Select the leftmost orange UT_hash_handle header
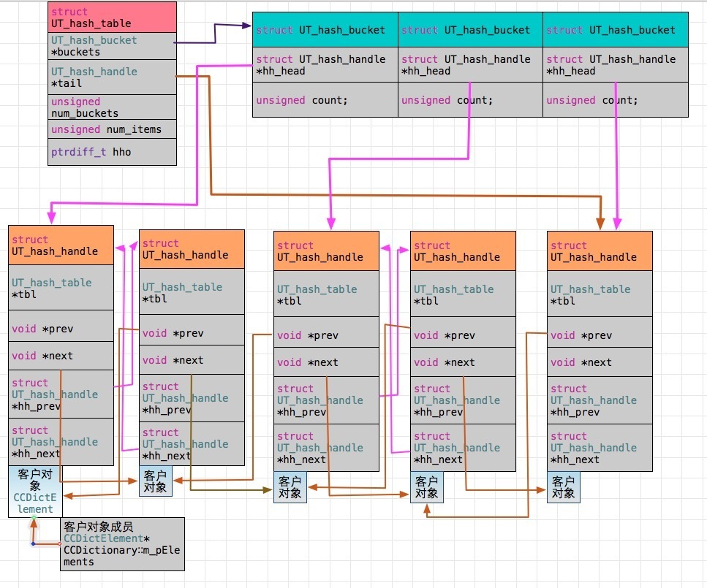Screen dimensions: 707x588 click(x=61, y=245)
